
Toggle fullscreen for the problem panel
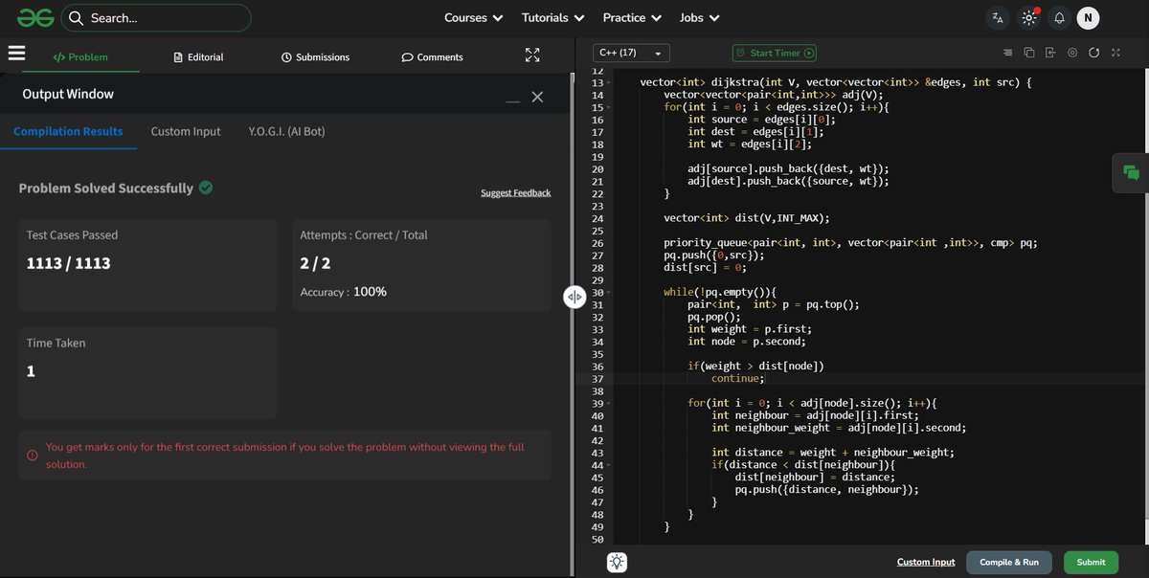(x=533, y=56)
